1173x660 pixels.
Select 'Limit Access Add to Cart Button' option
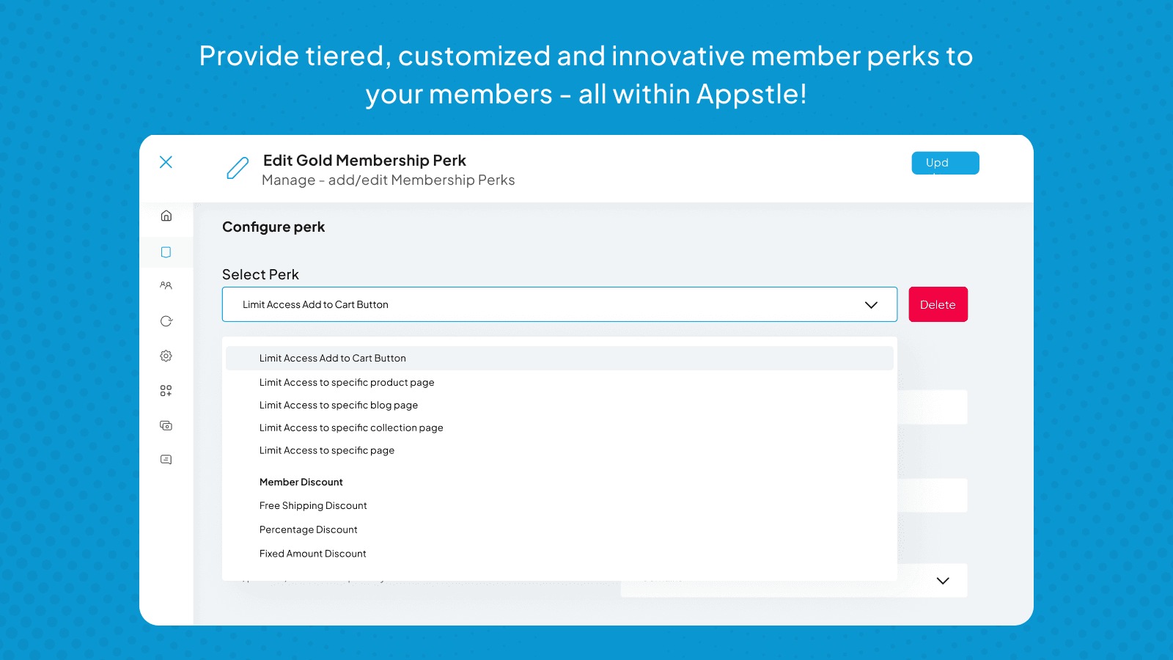[332, 358]
